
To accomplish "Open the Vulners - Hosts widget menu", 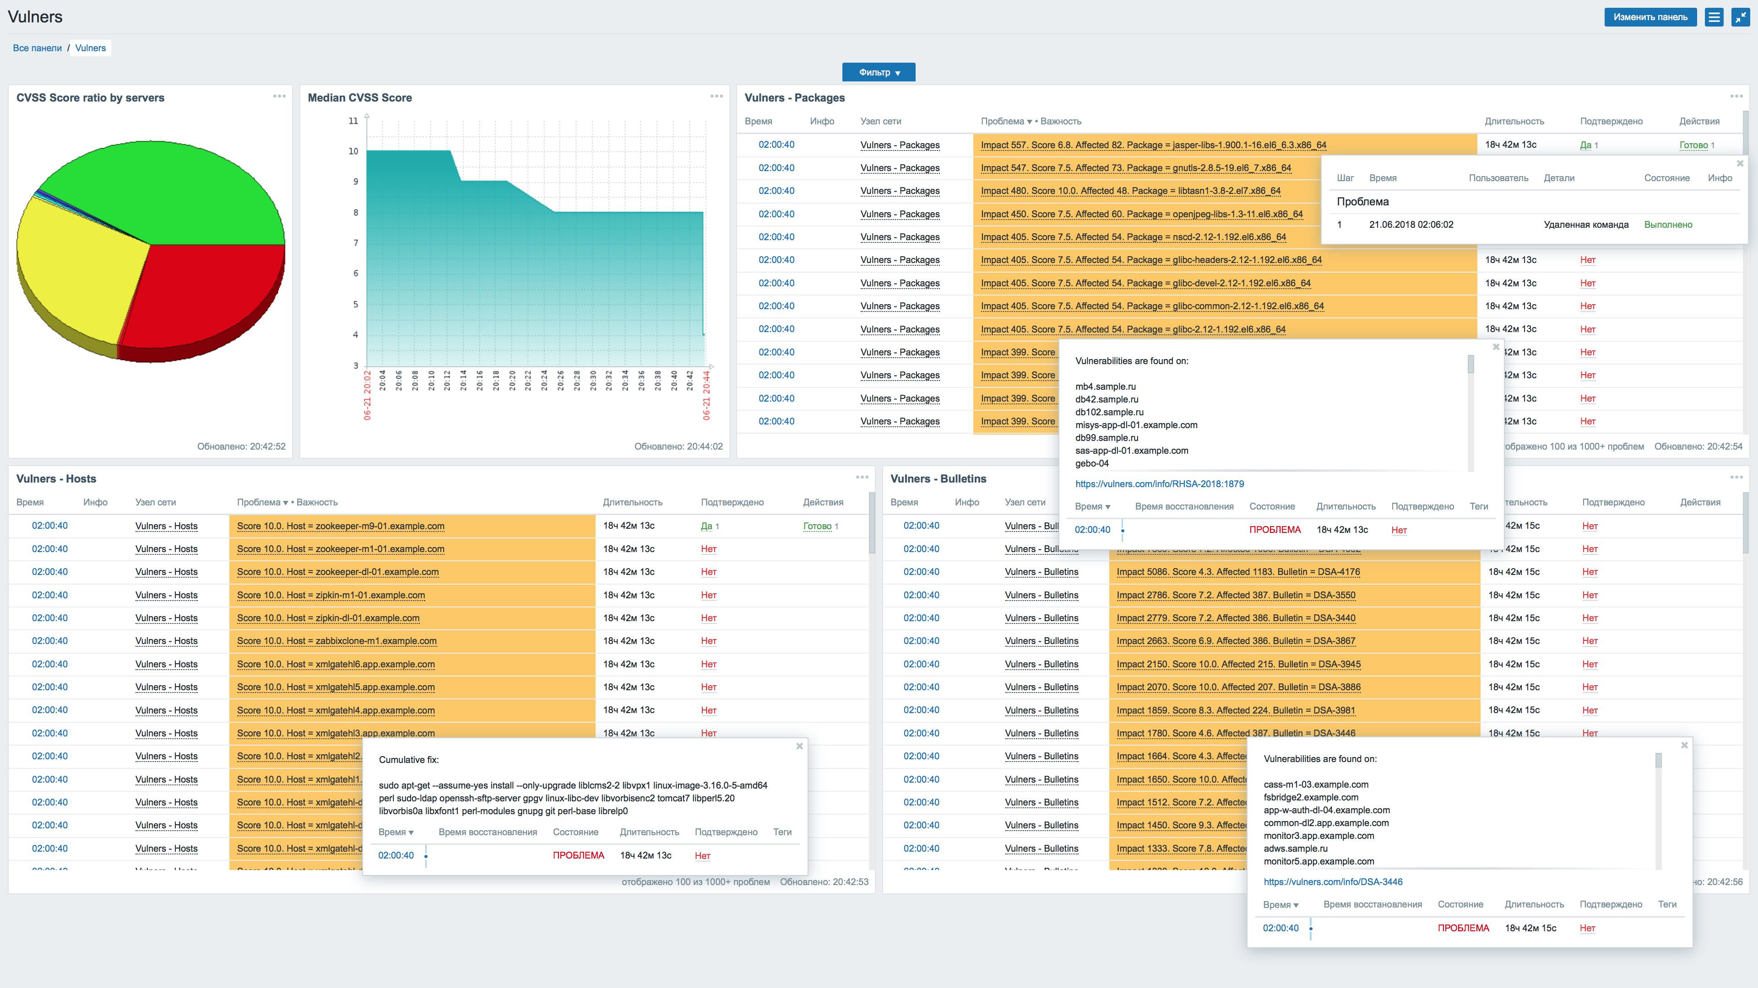I will [862, 478].
